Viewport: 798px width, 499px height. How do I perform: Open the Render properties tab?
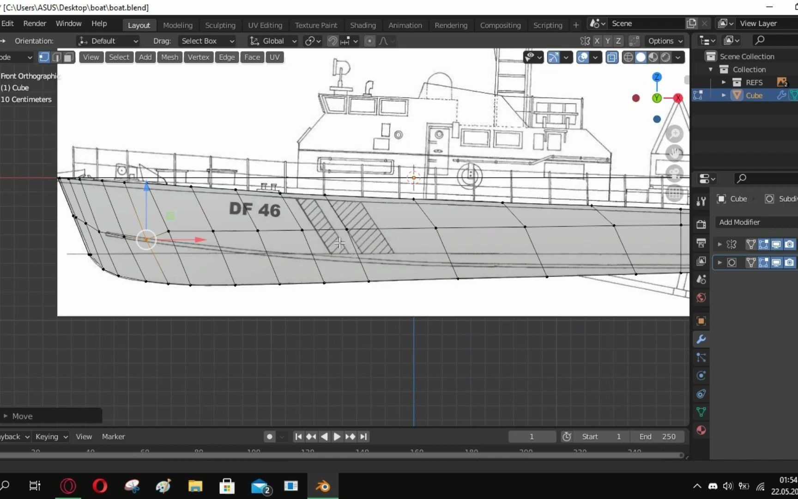tap(701, 225)
